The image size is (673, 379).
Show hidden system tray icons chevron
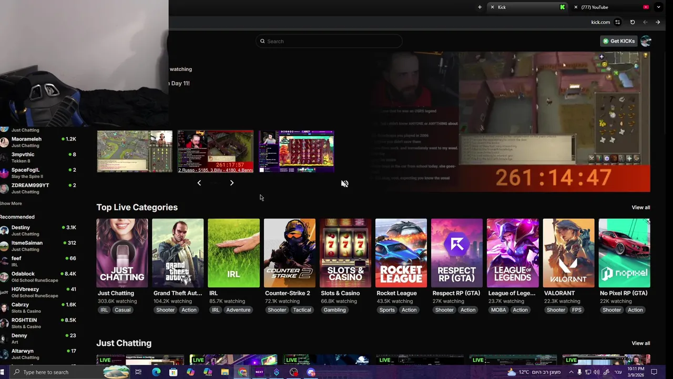click(x=571, y=372)
